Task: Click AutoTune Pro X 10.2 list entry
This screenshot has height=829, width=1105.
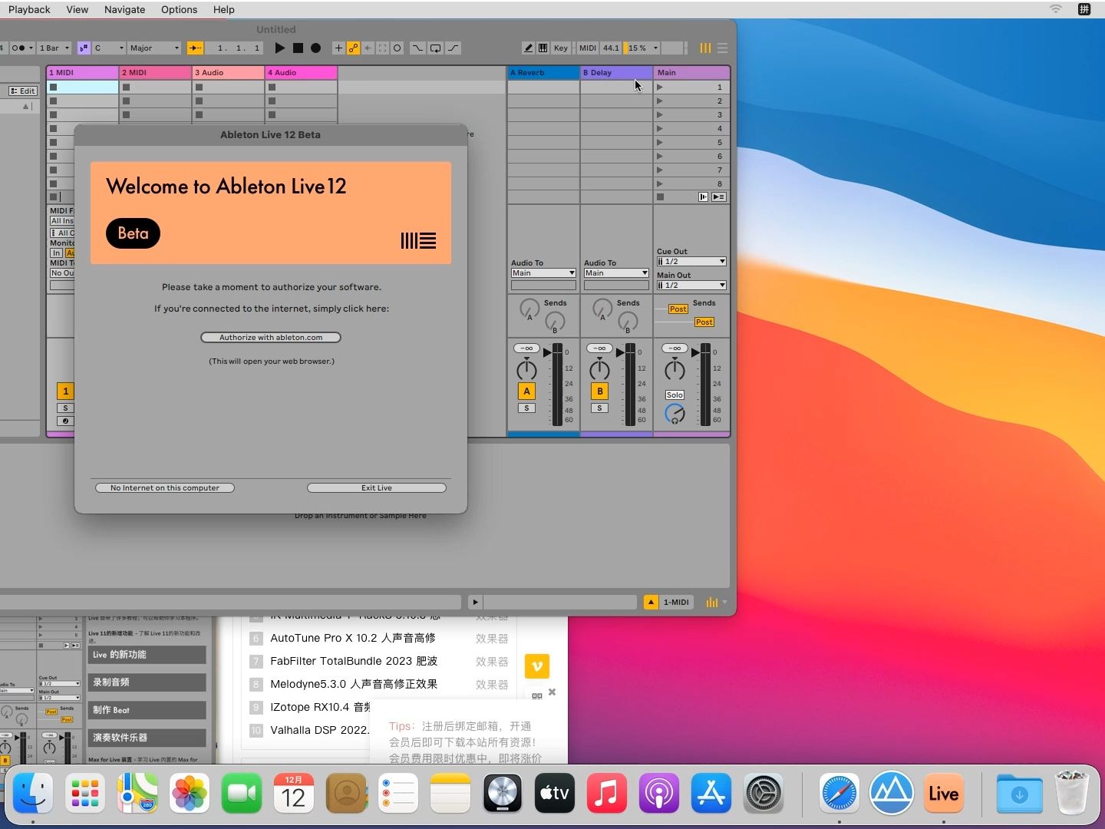Action: [353, 638]
